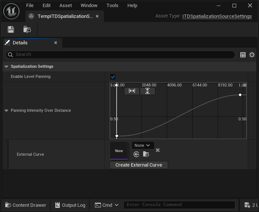259x212 pixels.
Task: Close the TempITDSpatializationS... asset tab
Action: point(97,16)
